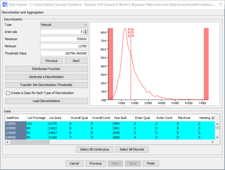Click the Finish button
Image resolution: width=225 pixels, height=170 pixels.
151,164
